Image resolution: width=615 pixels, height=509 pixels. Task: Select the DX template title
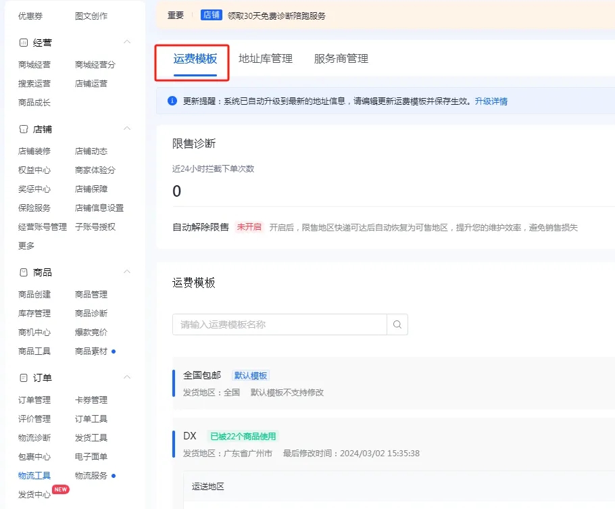[x=190, y=435]
